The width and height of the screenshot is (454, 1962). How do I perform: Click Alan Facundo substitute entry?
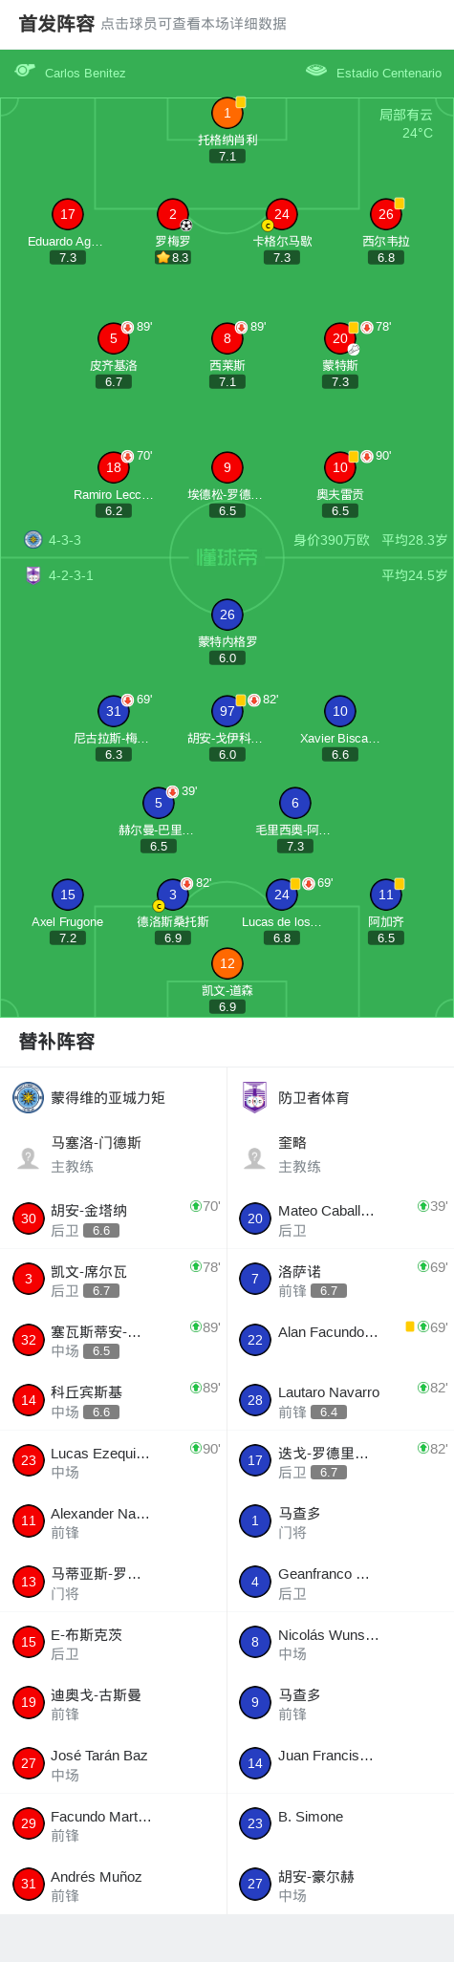pos(340,1340)
